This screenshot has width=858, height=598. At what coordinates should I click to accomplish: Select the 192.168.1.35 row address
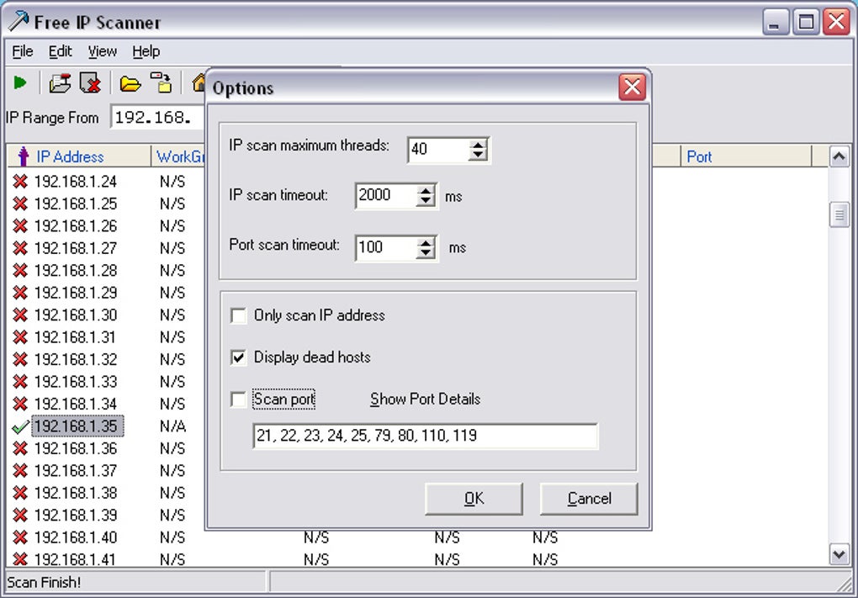(77, 426)
